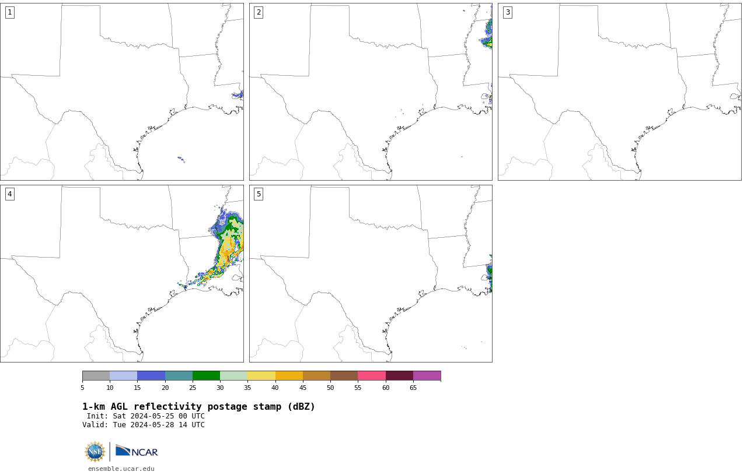
Task: Click colorbar tick label 35
Action: 247,388
